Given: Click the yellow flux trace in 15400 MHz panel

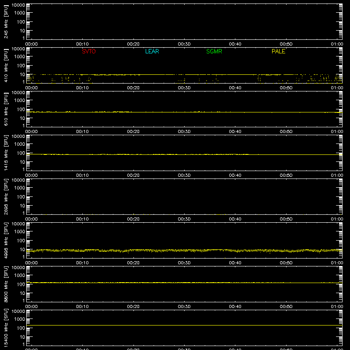Looking at the screenshot, I should pyautogui.click(x=184, y=325).
